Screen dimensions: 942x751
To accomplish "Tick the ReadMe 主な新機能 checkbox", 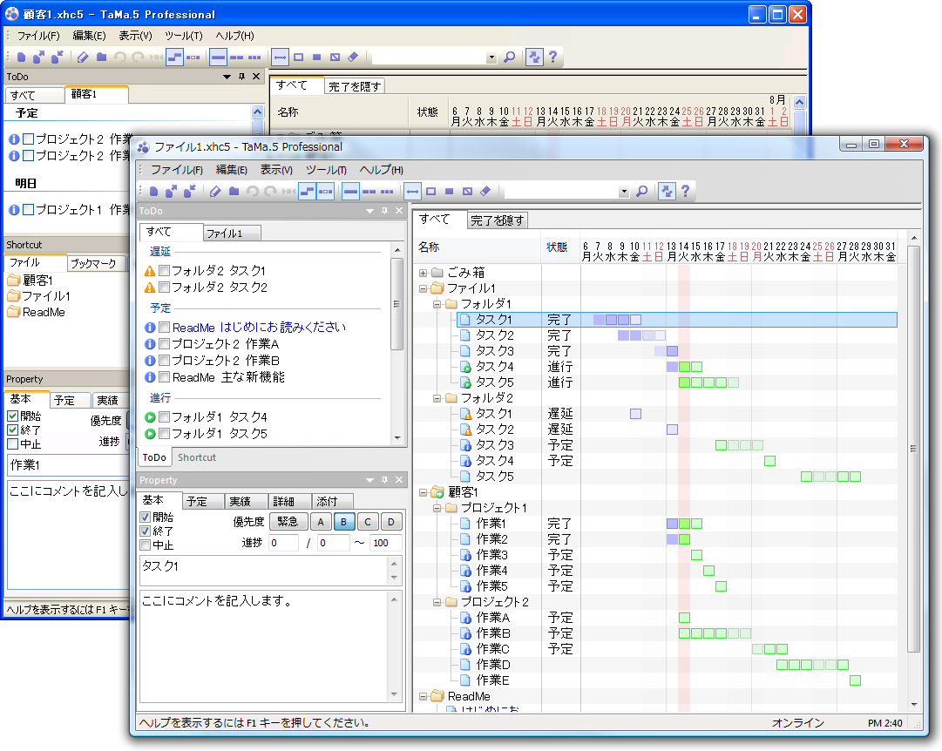I will click(x=164, y=377).
